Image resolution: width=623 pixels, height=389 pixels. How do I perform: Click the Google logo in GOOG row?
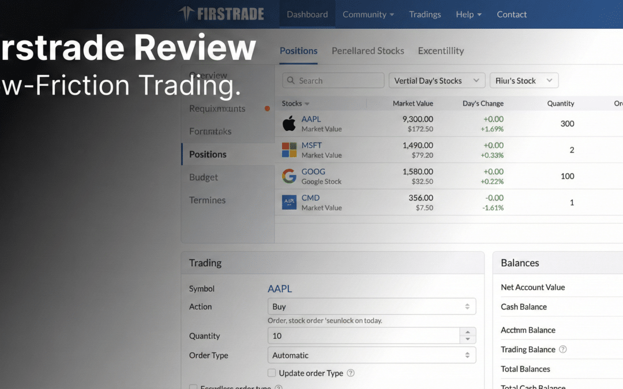(x=289, y=176)
